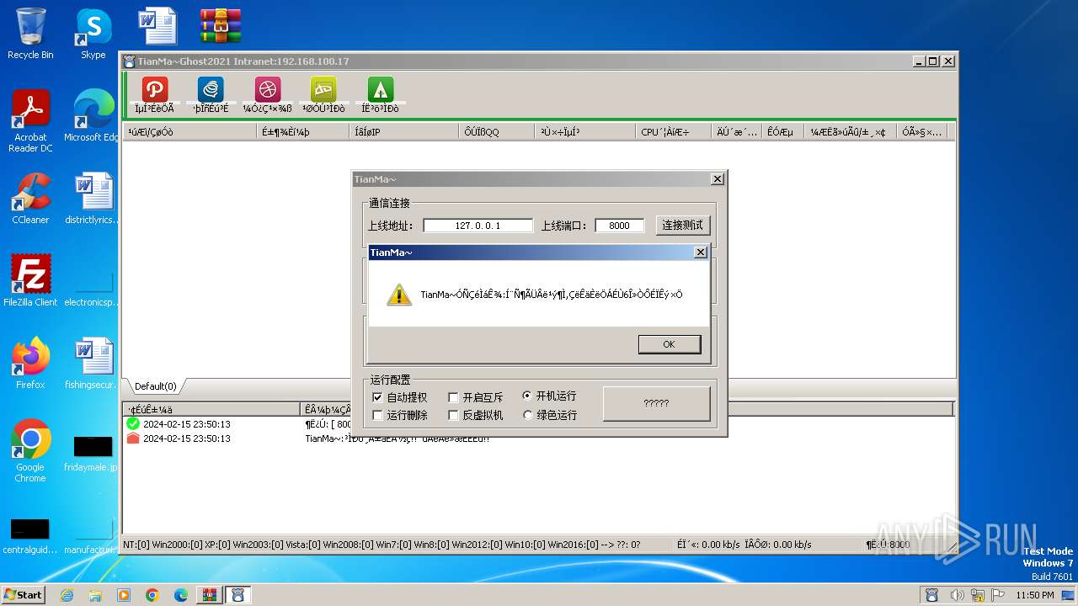This screenshot has width=1078, height=606.
Task: Close the TianMa settings dialog
Action: pos(717,179)
